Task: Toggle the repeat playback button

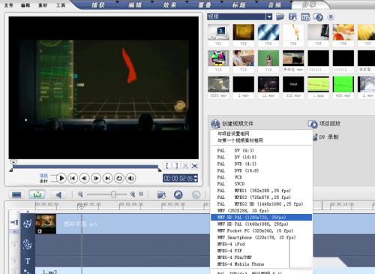Action: pyautogui.click(x=119, y=179)
